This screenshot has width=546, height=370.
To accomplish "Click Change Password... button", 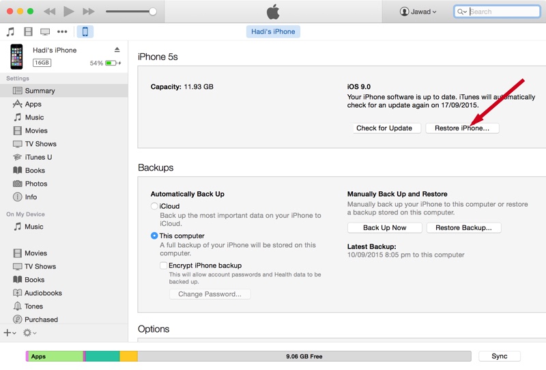I will tap(210, 294).
